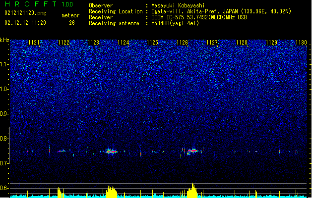Click time marker 1128
The image size is (312, 198).
242,43
